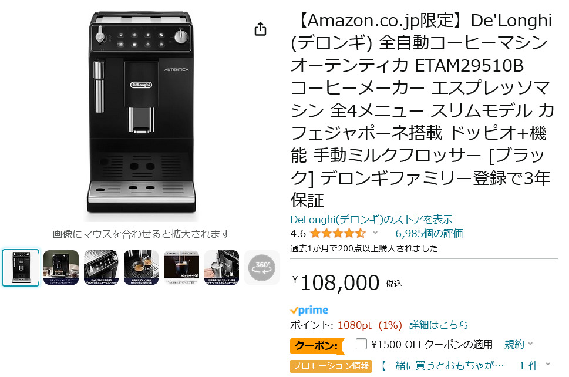This screenshot has height=377, width=569.
Task: Select the black coffee glass thumbnail
Action: (181, 268)
